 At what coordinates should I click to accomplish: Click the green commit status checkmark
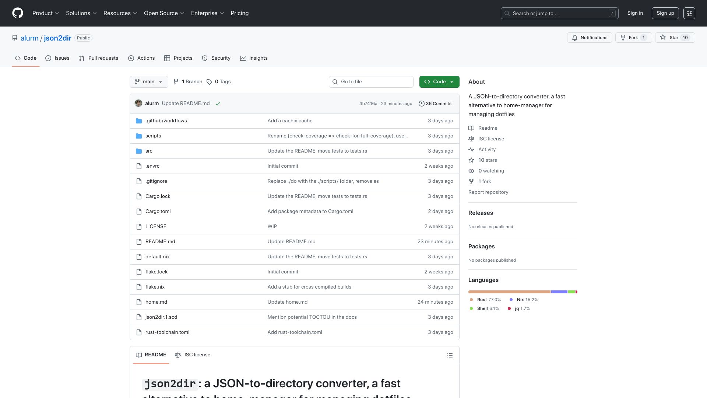point(218,104)
